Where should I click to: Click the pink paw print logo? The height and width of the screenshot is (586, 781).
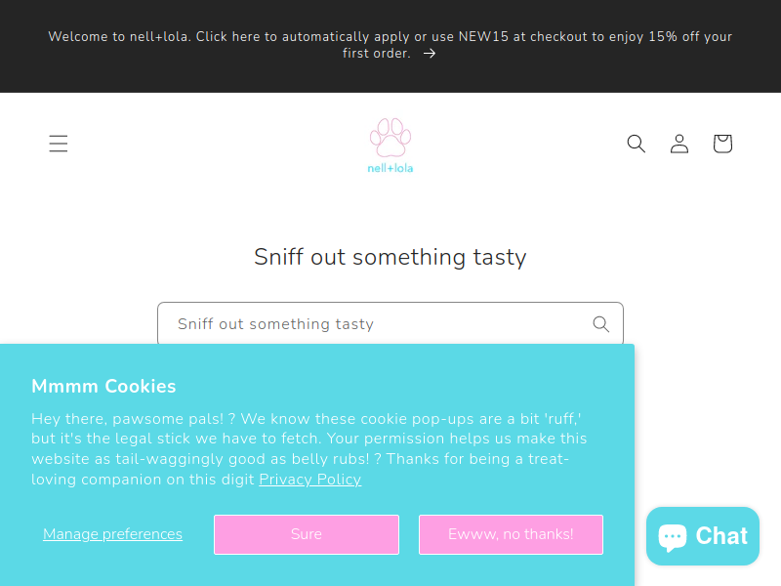390,138
